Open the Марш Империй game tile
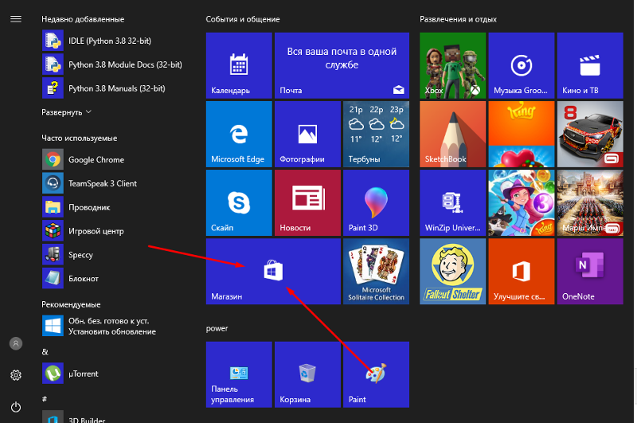Screen dimensions: 637x423 coord(590,203)
